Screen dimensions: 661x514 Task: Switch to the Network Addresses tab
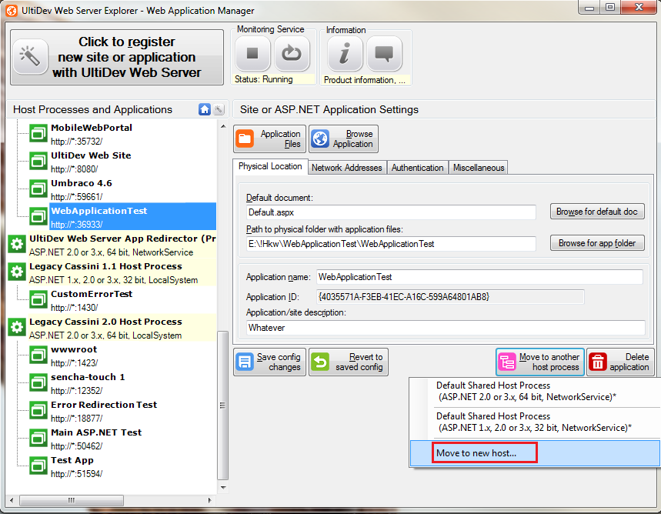pyautogui.click(x=346, y=168)
